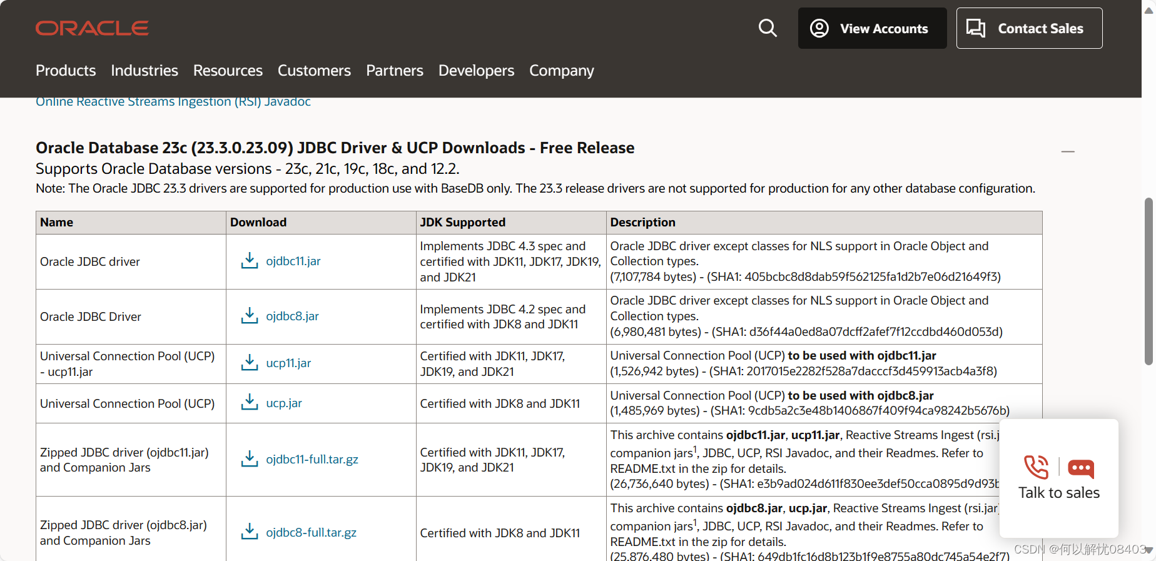Open the Company menu
The height and width of the screenshot is (561, 1156).
click(562, 71)
